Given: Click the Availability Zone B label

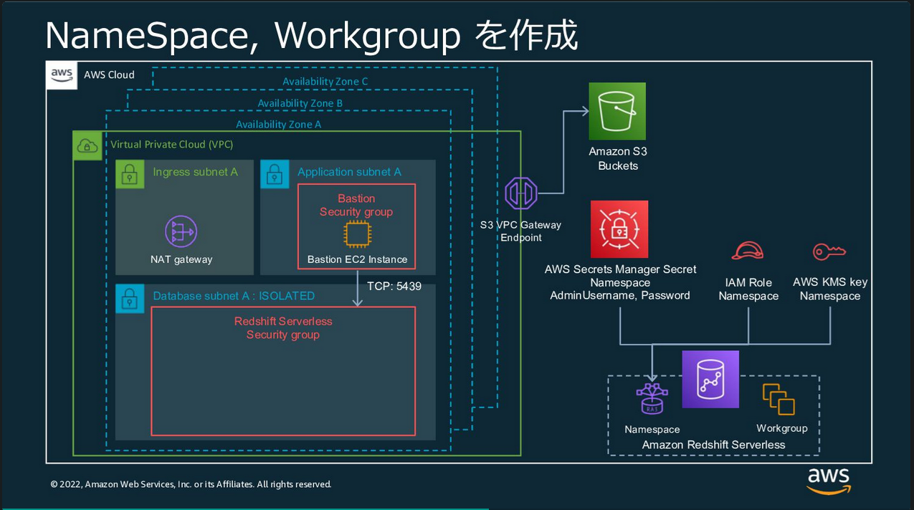Looking at the screenshot, I should point(300,103).
